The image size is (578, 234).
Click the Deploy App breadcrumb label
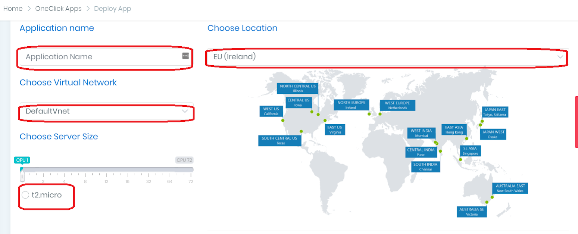[113, 8]
